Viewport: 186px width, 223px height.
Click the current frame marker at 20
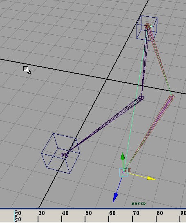click(15, 216)
